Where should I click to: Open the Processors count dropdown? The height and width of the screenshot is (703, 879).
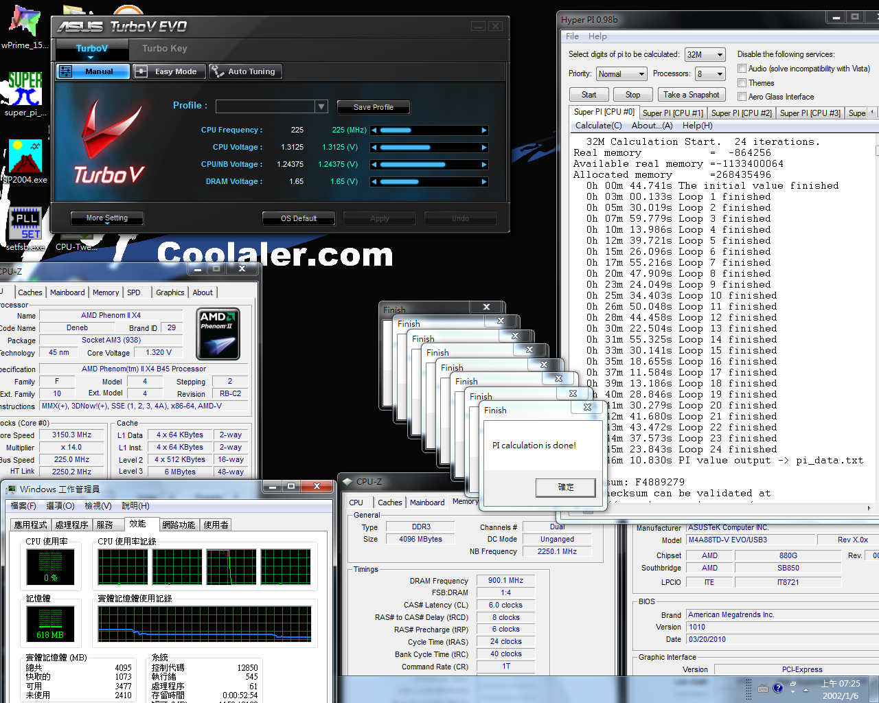tap(710, 74)
